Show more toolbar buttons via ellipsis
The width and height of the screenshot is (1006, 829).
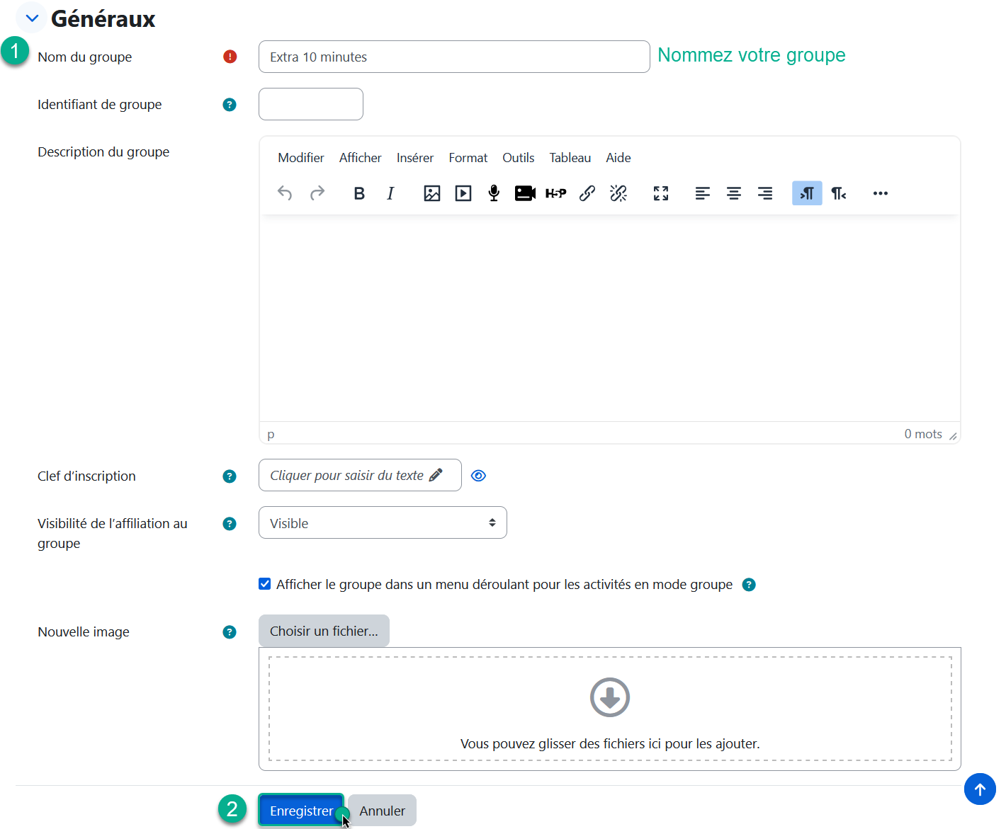point(880,193)
